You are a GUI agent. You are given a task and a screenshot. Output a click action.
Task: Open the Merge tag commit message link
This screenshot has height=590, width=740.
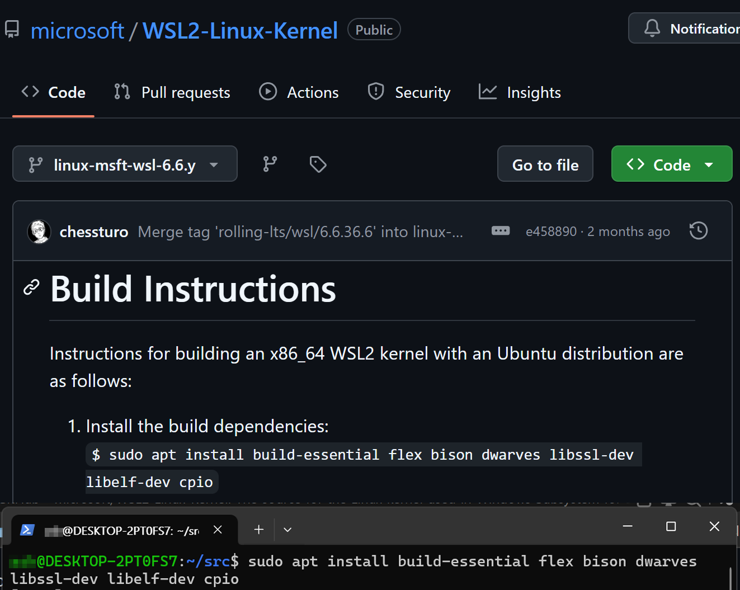click(x=300, y=232)
